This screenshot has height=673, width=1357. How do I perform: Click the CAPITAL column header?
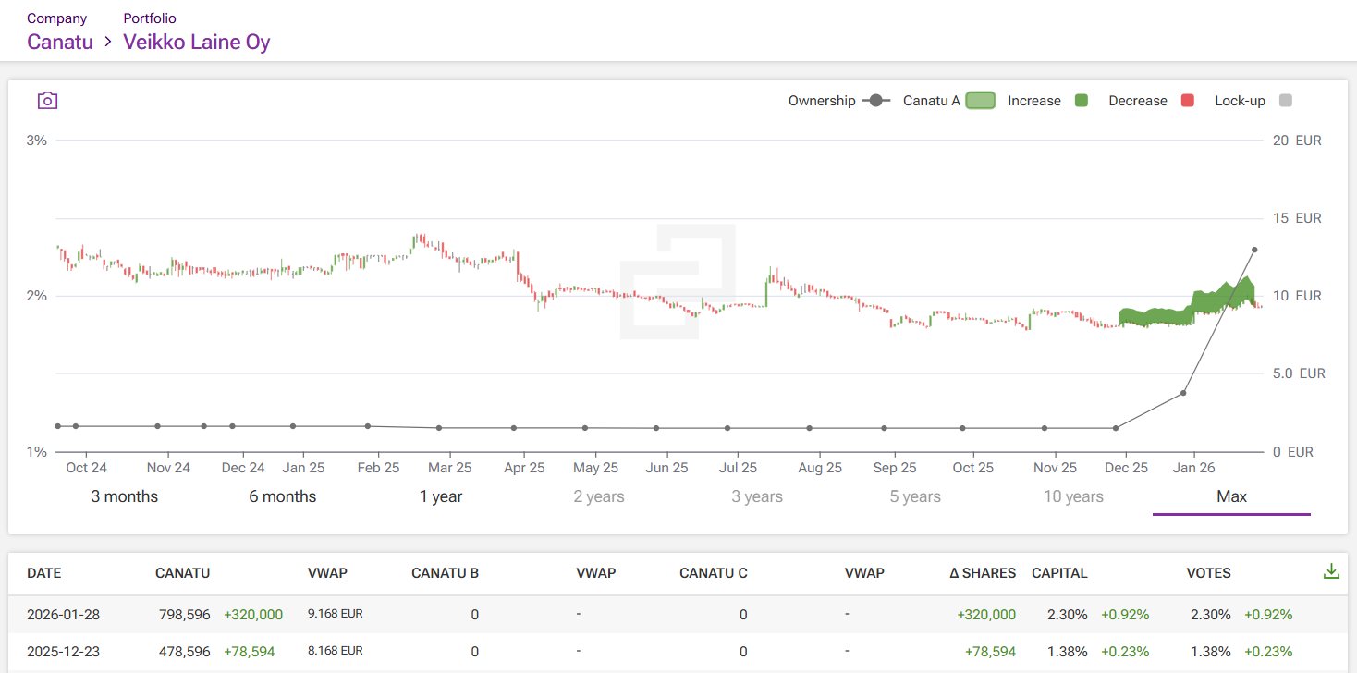click(1059, 573)
